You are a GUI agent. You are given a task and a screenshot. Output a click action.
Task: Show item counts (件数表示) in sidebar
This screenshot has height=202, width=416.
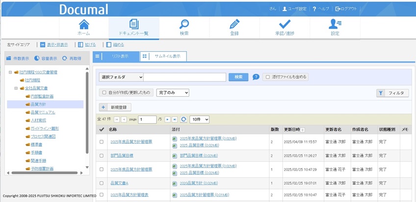18,58
